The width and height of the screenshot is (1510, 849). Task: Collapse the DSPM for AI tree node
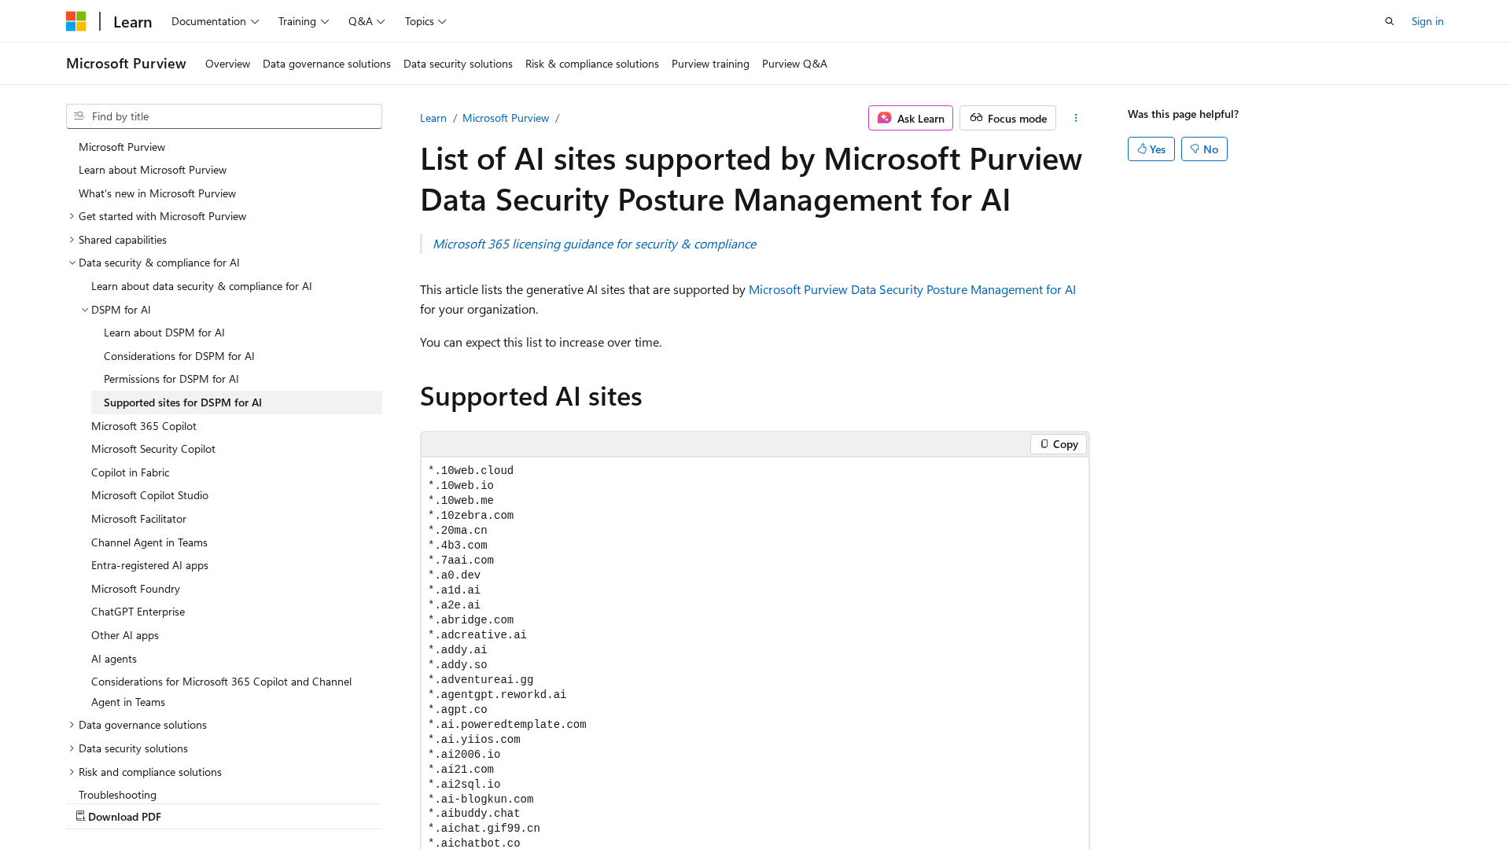85,310
